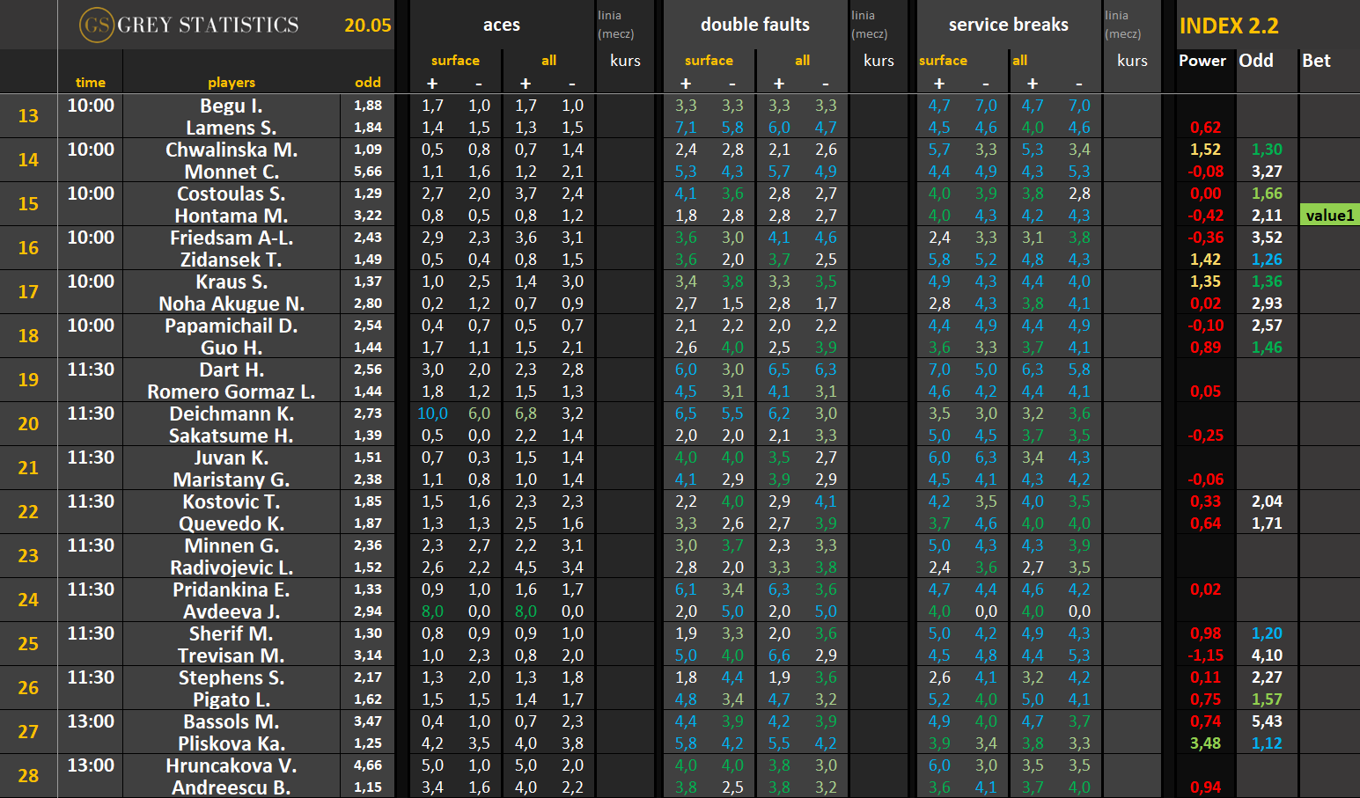Screen dimensions: 1360x798
Task: Select the kurs header under aces
Action: point(625,60)
